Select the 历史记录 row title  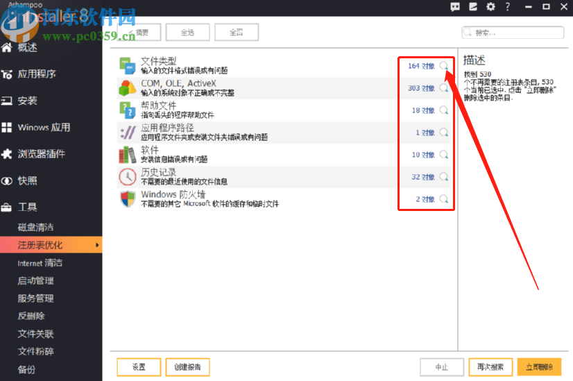pos(159,172)
